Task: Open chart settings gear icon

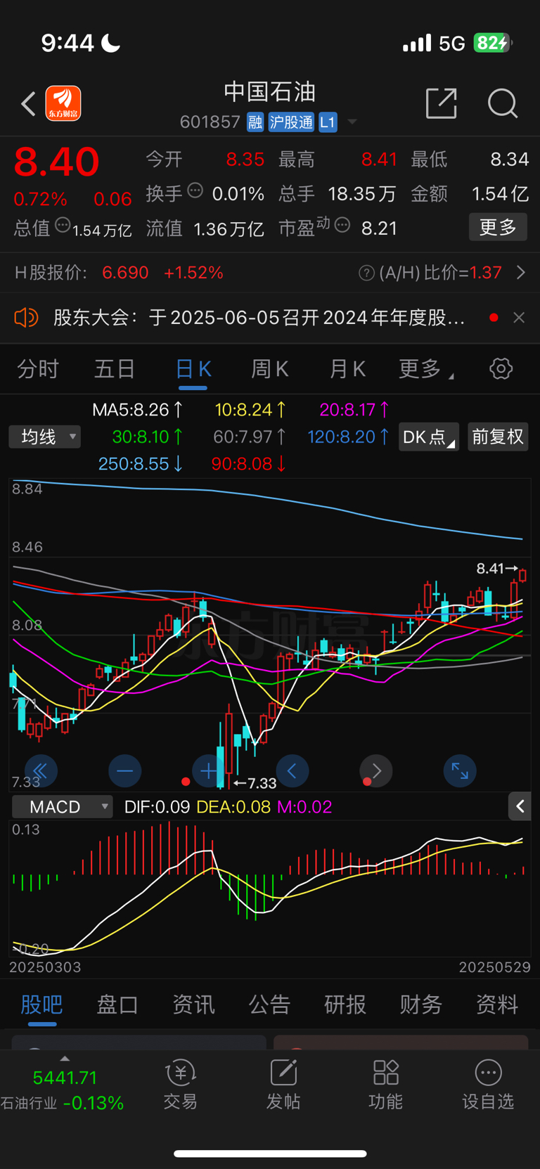Action: [501, 368]
